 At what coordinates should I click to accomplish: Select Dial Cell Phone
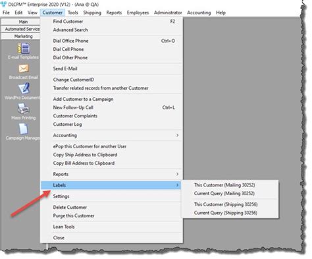(x=112, y=49)
